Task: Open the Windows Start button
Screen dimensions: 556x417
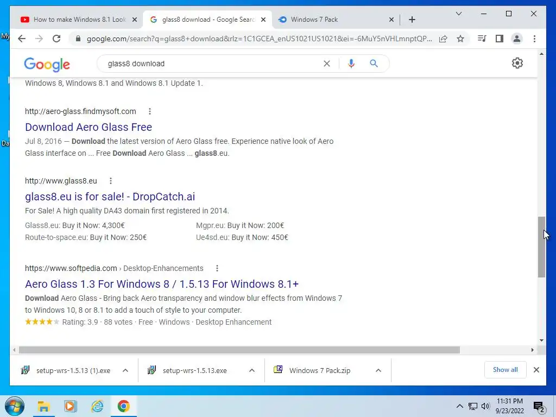Action: (15, 406)
